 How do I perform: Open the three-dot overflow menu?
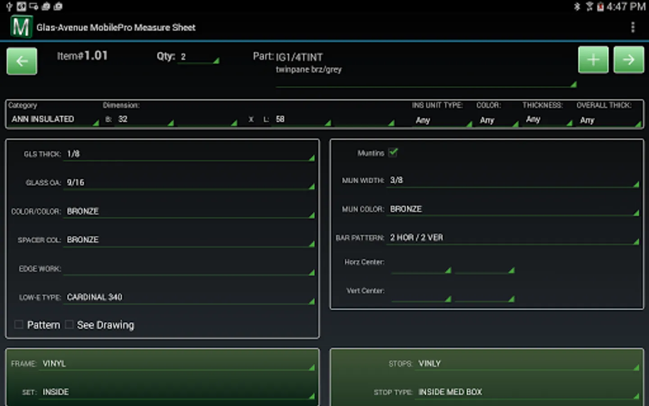tap(633, 28)
